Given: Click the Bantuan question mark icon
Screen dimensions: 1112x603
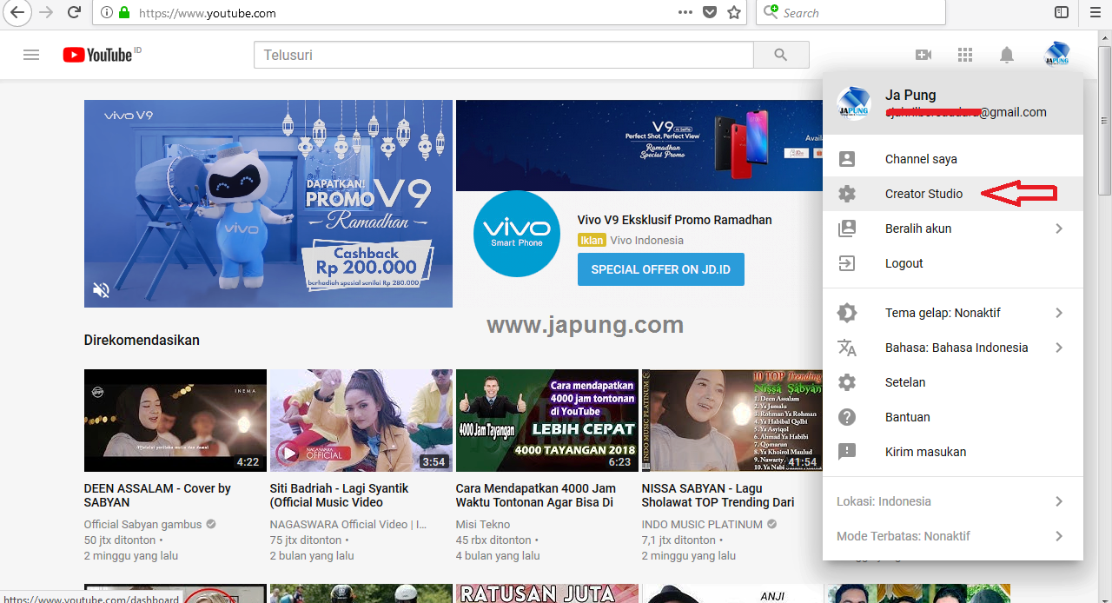Looking at the screenshot, I should pos(847,417).
